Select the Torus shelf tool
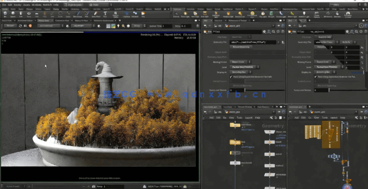This screenshot has height=189, width=368. coord(29,14)
